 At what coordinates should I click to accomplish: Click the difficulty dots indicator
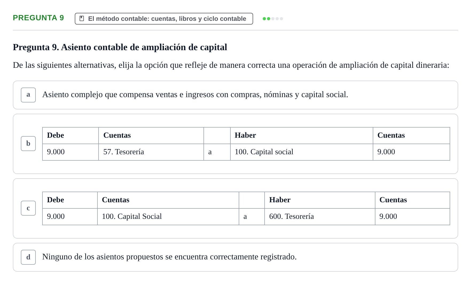click(x=273, y=19)
